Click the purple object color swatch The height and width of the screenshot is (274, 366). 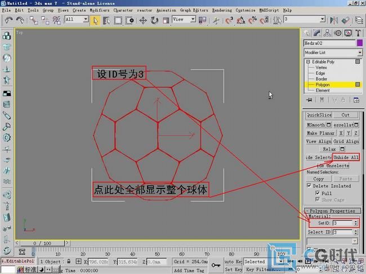coord(360,43)
